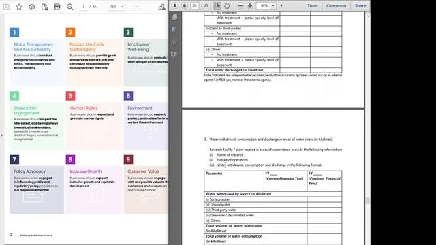
Task: Click the blue number 1 principle badge
Action: click(x=14, y=32)
